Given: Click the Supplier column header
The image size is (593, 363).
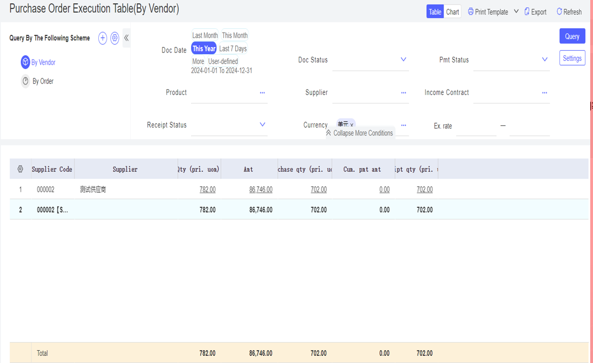Looking at the screenshot, I should pyautogui.click(x=125, y=169).
